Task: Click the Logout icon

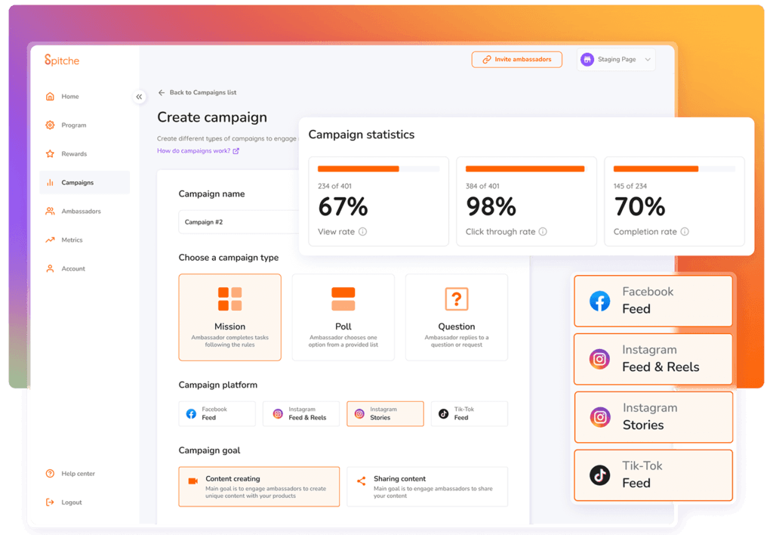Action: click(x=50, y=502)
